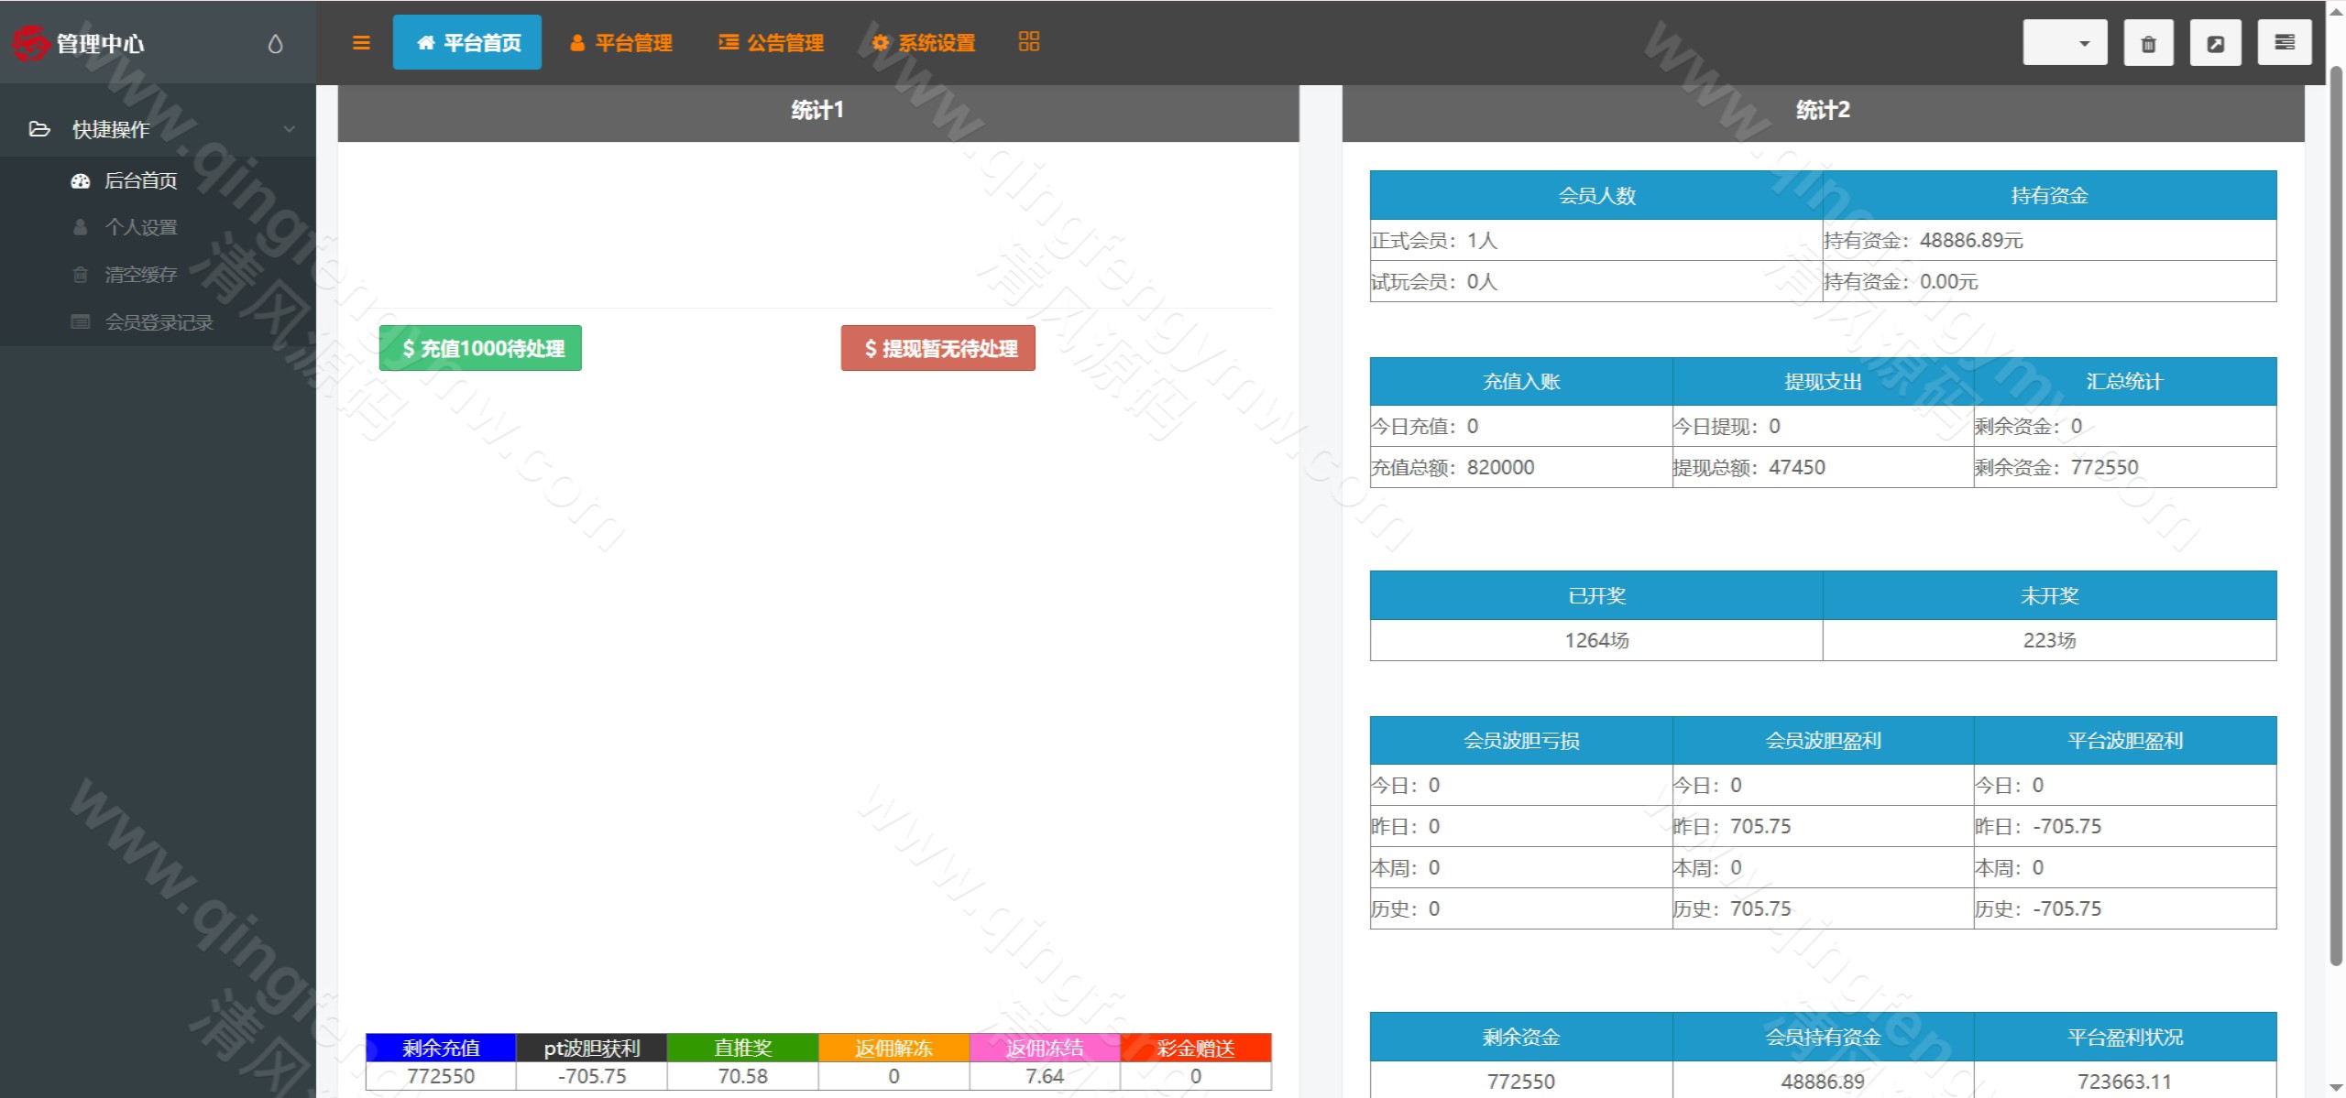Click the trash can icon in the top toolbar
Viewport: 2346px width, 1098px height.
(x=2149, y=41)
